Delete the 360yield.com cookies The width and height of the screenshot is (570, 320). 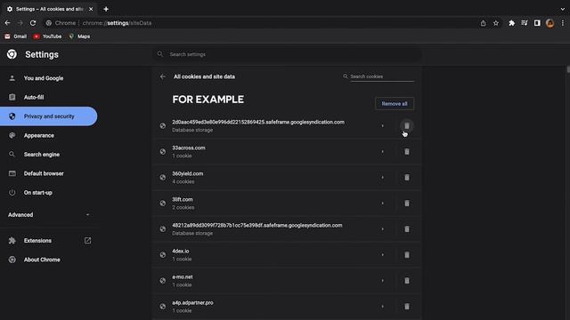407,178
